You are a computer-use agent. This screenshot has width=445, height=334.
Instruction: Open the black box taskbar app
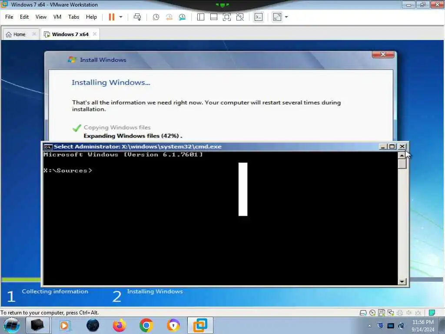click(x=38, y=325)
